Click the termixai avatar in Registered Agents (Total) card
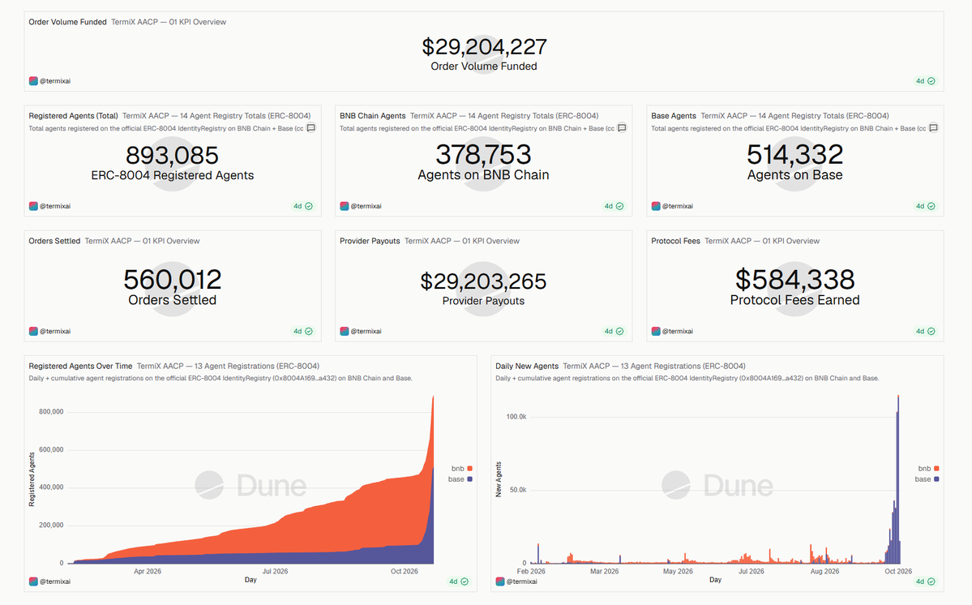This screenshot has width=972, height=605. [x=33, y=207]
